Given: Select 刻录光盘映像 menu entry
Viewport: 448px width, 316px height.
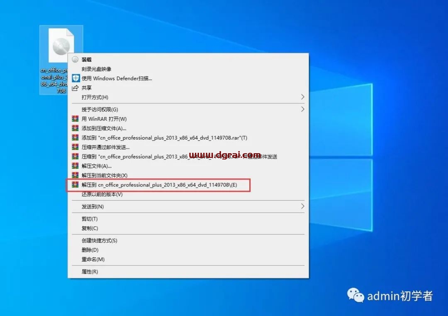Looking at the screenshot, I should coord(188,69).
